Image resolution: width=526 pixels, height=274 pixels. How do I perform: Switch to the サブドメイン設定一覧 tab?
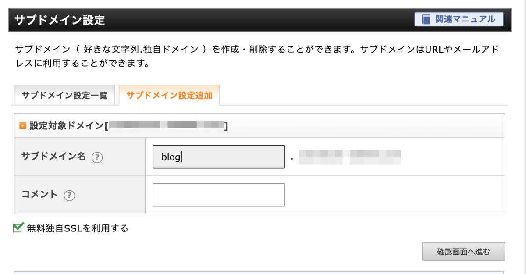[64, 95]
